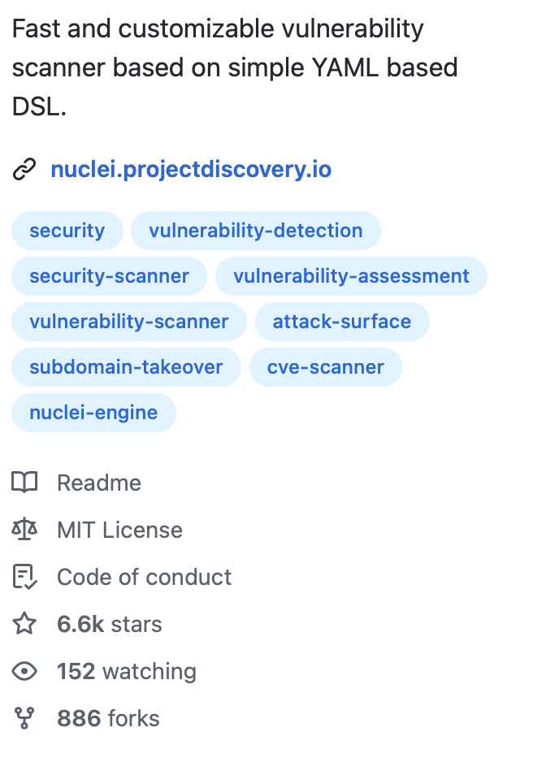
Task: Open the security-scanner topic
Action: (x=110, y=276)
